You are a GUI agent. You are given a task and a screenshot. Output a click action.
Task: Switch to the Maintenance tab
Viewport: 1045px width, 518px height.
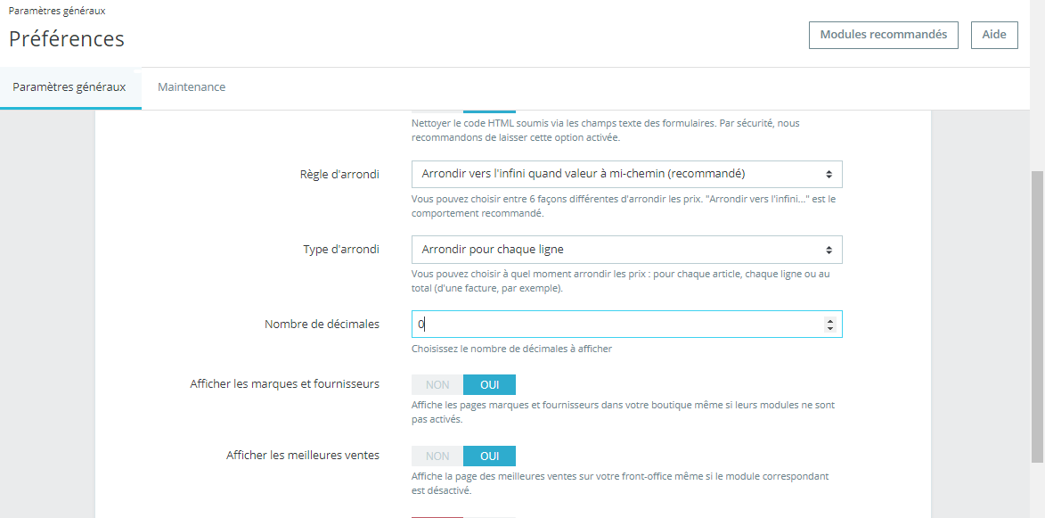pos(192,87)
